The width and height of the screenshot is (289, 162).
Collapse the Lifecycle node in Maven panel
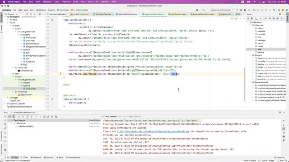[251, 25]
